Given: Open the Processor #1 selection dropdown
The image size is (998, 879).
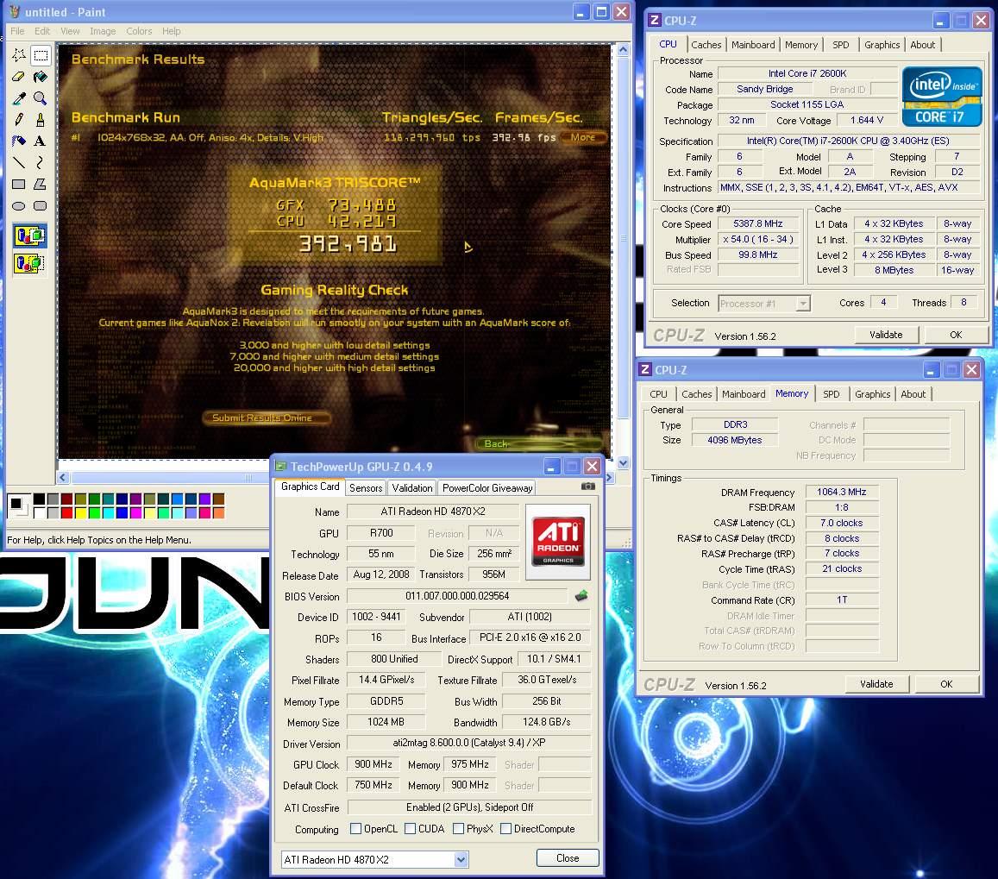Looking at the screenshot, I should (803, 304).
